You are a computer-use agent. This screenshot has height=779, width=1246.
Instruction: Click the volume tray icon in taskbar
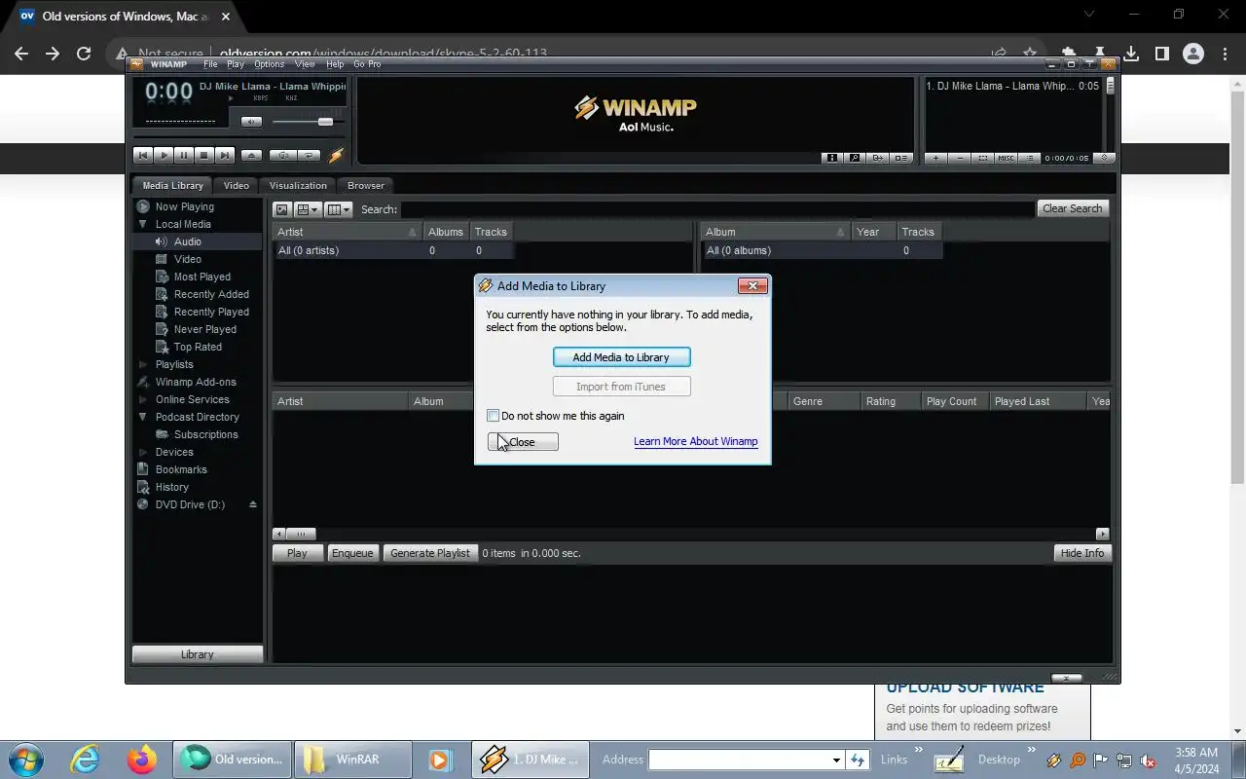pos(1148,760)
